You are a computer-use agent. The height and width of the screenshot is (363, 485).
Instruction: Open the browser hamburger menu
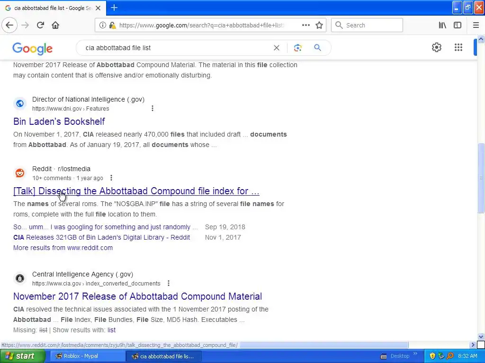pyautogui.click(x=476, y=25)
